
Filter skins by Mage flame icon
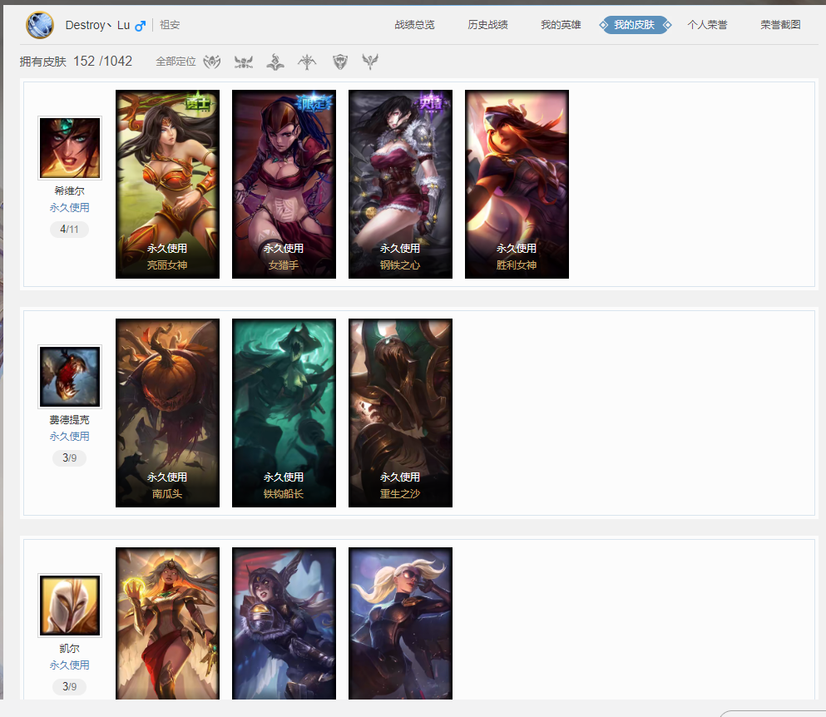tap(275, 62)
